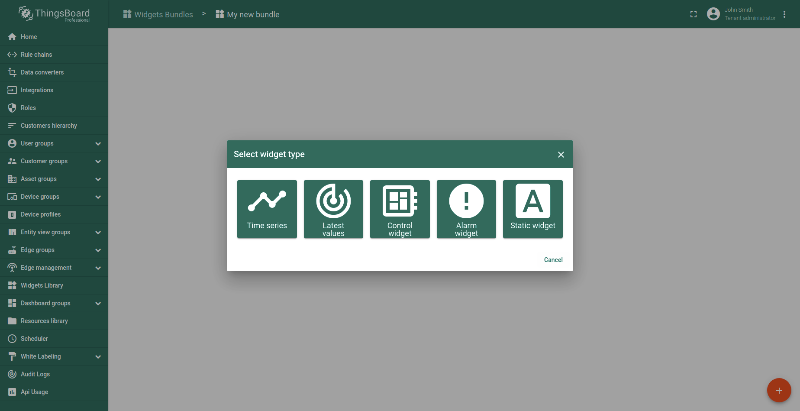This screenshot has height=411, width=800.
Task: Click the Entity view groups icon
Action: tap(12, 232)
